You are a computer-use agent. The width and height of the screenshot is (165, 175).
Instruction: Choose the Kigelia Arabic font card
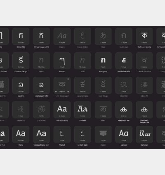82,36
